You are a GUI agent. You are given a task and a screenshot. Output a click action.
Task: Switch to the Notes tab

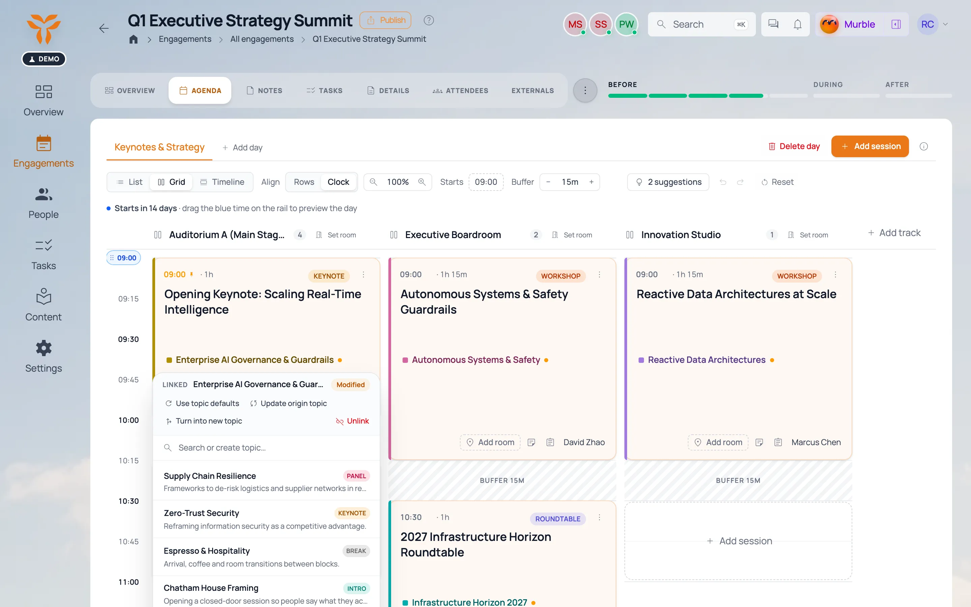(x=264, y=90)
